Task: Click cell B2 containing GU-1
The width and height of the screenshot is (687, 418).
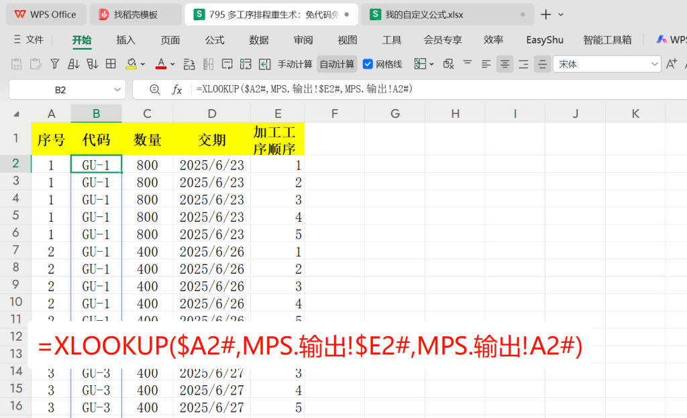Action: tap(96, 164)
